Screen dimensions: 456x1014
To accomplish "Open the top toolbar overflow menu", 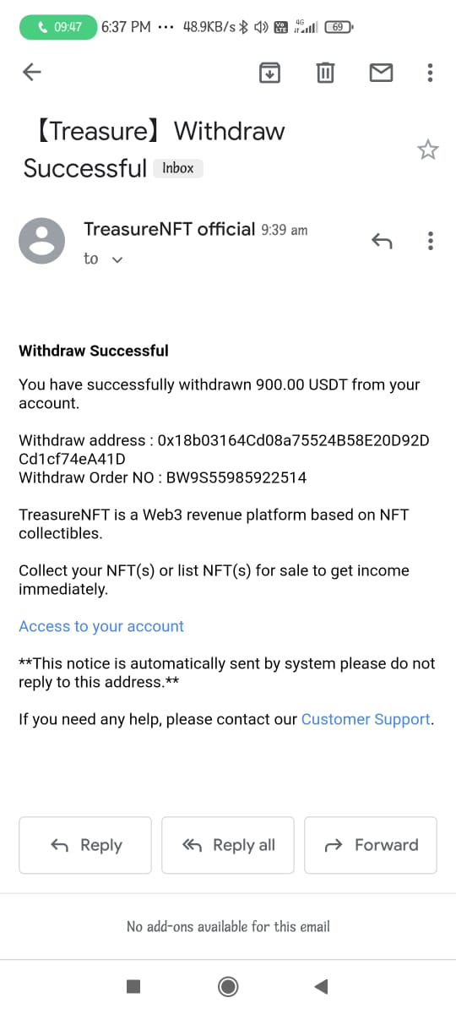I will (431, 73).
